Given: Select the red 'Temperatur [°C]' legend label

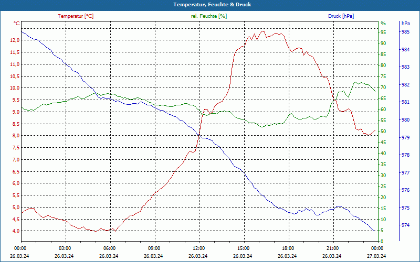Looking at the screenshot, I should [x=76, y=16].
